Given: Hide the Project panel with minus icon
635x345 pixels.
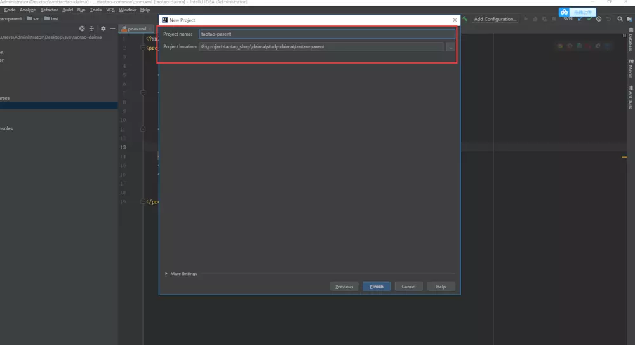Looking at the screenshot, I should click(112, 29).
